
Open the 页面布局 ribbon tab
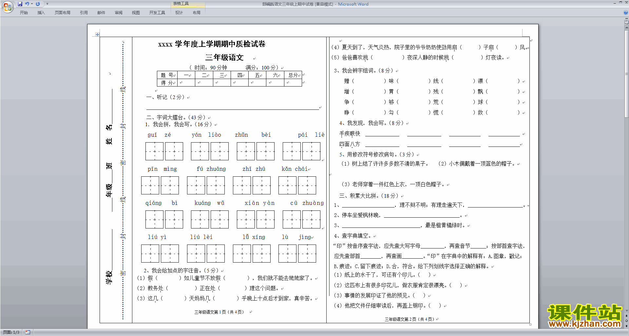(62, 13)
